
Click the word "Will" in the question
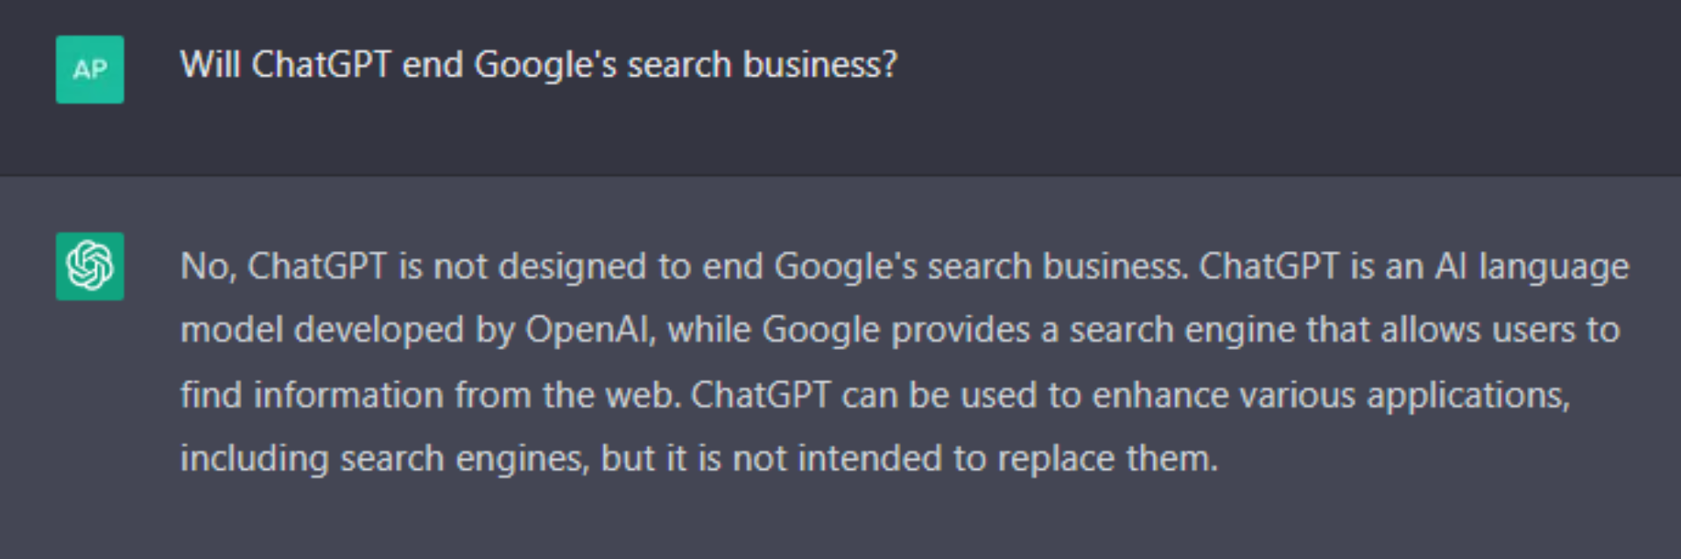[209, 66]
